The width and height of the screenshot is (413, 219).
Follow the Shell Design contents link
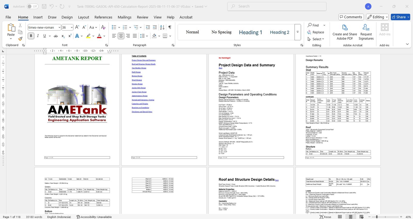point(136,72)
